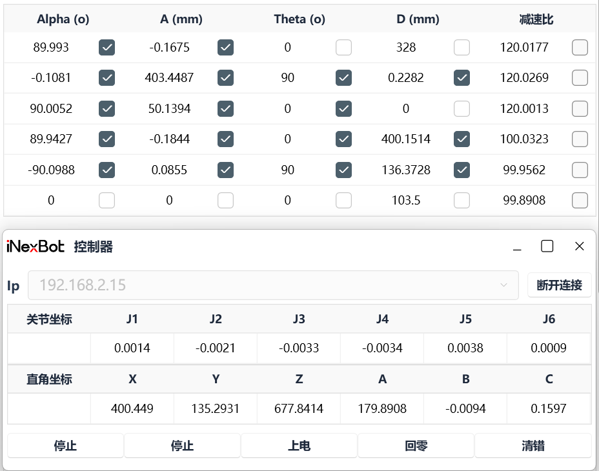The width and height of the screenshot is (599, 471).
Task: Click the 回零 return-to-zero button
Action: point(416,445)
